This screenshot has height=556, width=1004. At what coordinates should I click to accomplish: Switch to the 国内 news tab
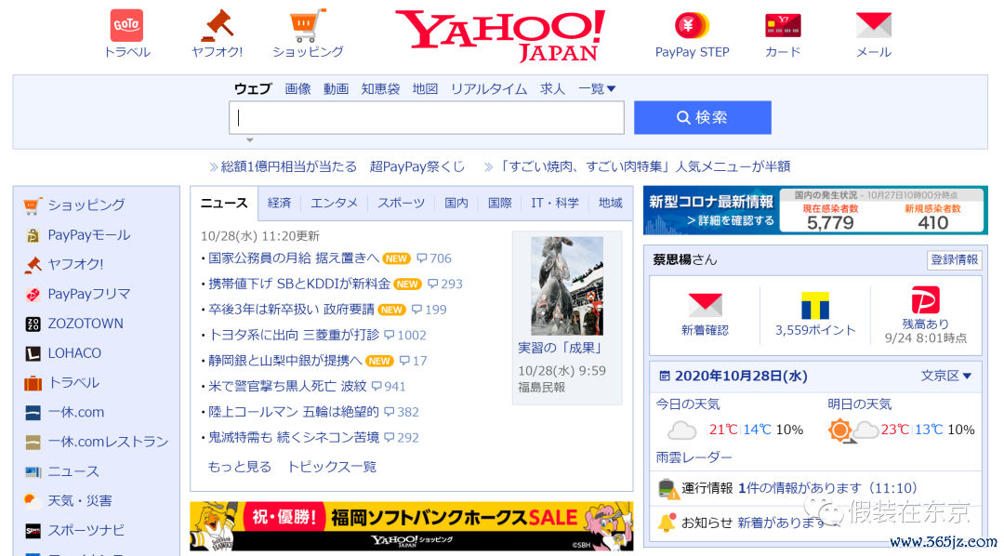point(456,203)
